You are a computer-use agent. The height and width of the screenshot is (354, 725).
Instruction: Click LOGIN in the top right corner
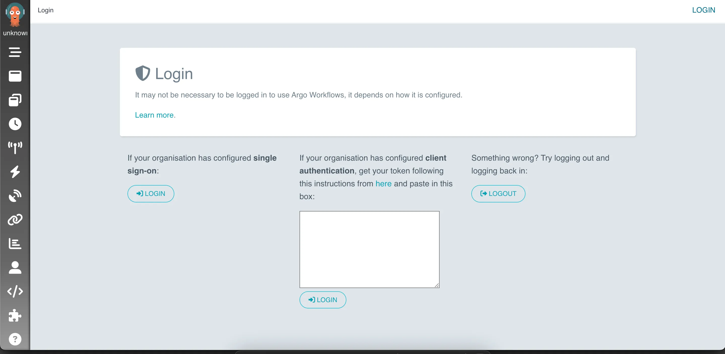click(x=703, y=10)
